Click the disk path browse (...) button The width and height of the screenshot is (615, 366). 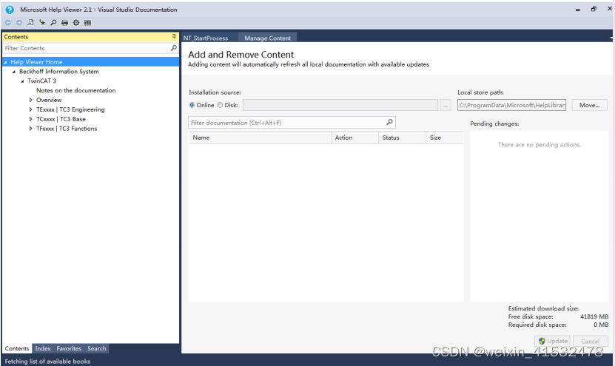pyautogui.click(x=446, y=105)
